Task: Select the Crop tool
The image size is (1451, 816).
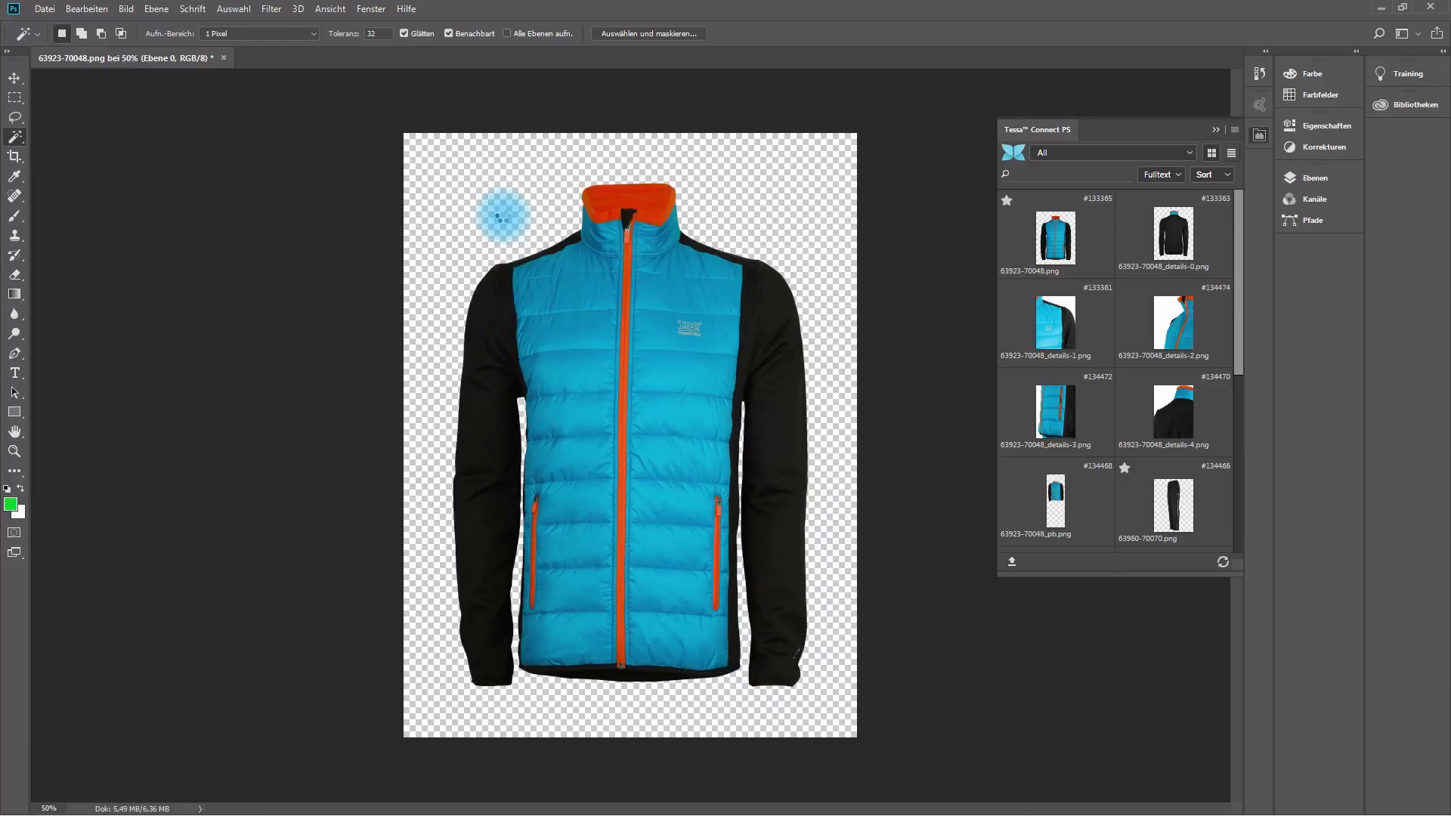Action: [14, 156]
